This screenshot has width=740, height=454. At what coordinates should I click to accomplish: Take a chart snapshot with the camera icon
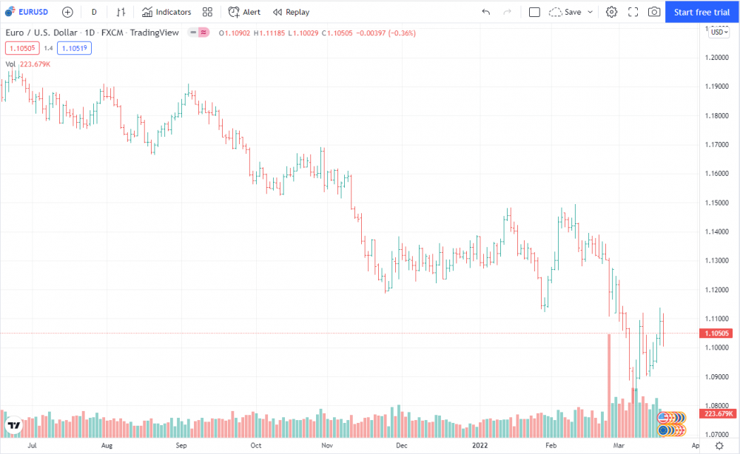click(653, 12)
